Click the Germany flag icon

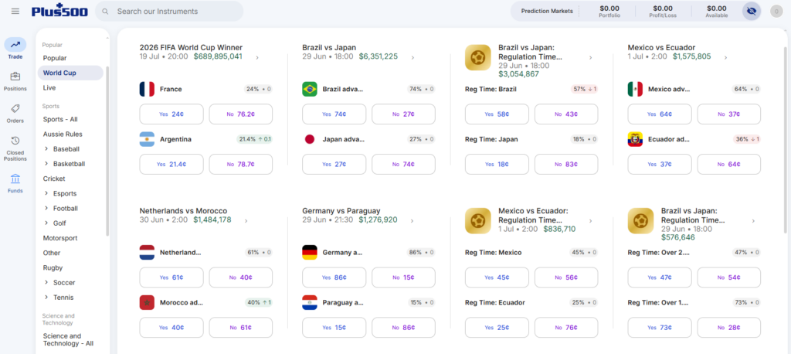click(310, 253)
